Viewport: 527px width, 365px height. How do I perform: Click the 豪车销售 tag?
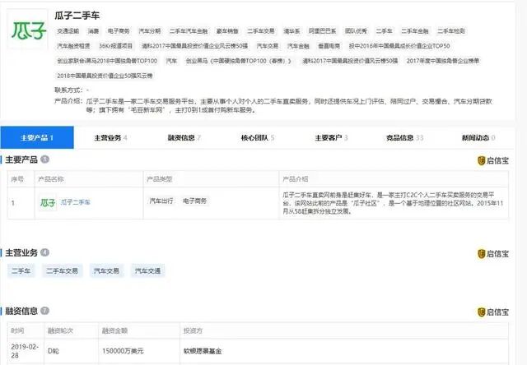227,31
